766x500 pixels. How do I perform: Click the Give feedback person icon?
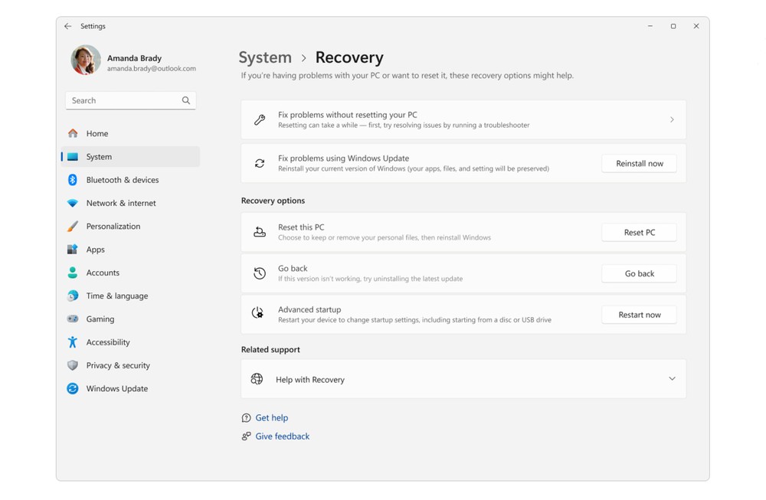click(246, 436)
